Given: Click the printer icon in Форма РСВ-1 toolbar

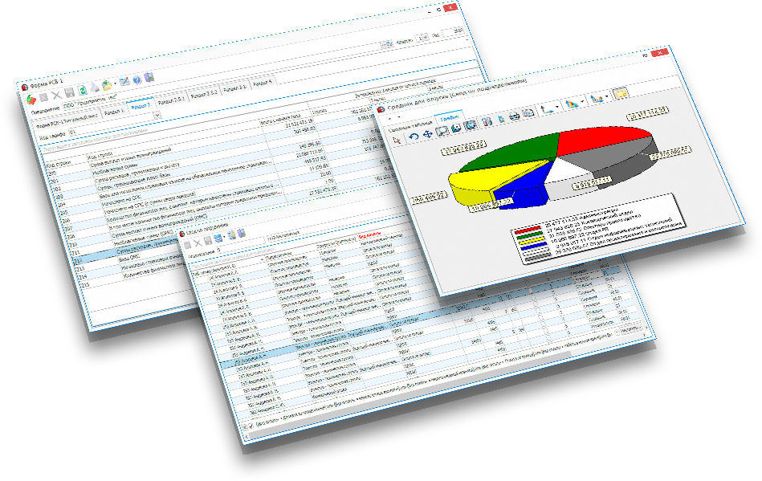Looking at the screenshot, I should 94,87.
